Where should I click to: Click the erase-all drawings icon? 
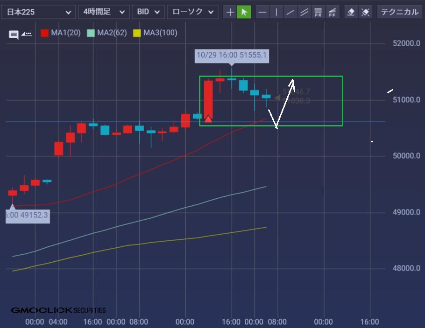pos(366,12)
